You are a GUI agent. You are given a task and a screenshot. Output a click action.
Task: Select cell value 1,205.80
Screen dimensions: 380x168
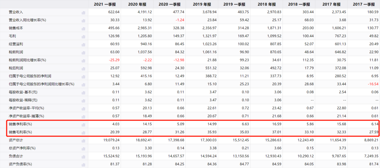(145, 36)
